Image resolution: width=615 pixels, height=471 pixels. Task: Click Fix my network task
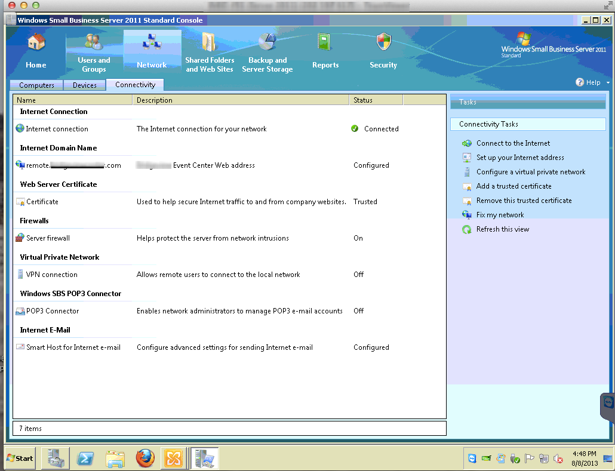click(500, 214)
